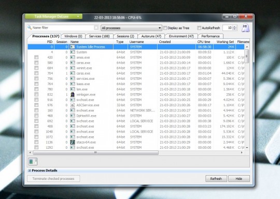Select the 32-bit type cell for ASCService.exe
The width and height of the screenshot is (280, 199).
(x=121, y=105)
